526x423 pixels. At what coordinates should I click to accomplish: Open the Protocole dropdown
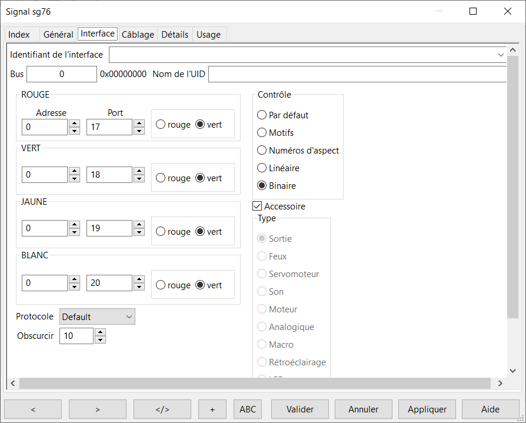(98, 317)
